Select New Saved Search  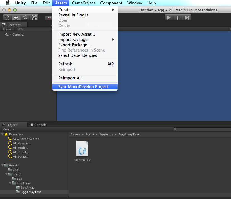tap(26, 139)
